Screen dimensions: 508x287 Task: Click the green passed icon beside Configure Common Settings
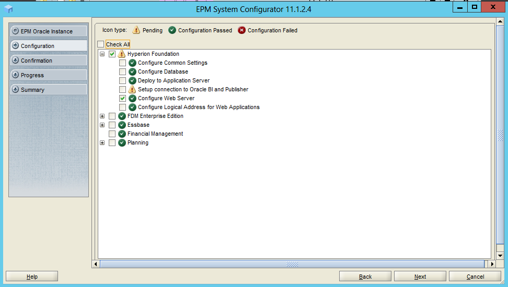[x=132, y=63]
